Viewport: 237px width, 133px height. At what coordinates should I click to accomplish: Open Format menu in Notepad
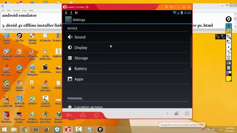click(x=16, y=10)
